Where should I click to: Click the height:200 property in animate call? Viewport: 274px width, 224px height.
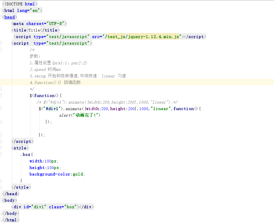coord(123,109)
